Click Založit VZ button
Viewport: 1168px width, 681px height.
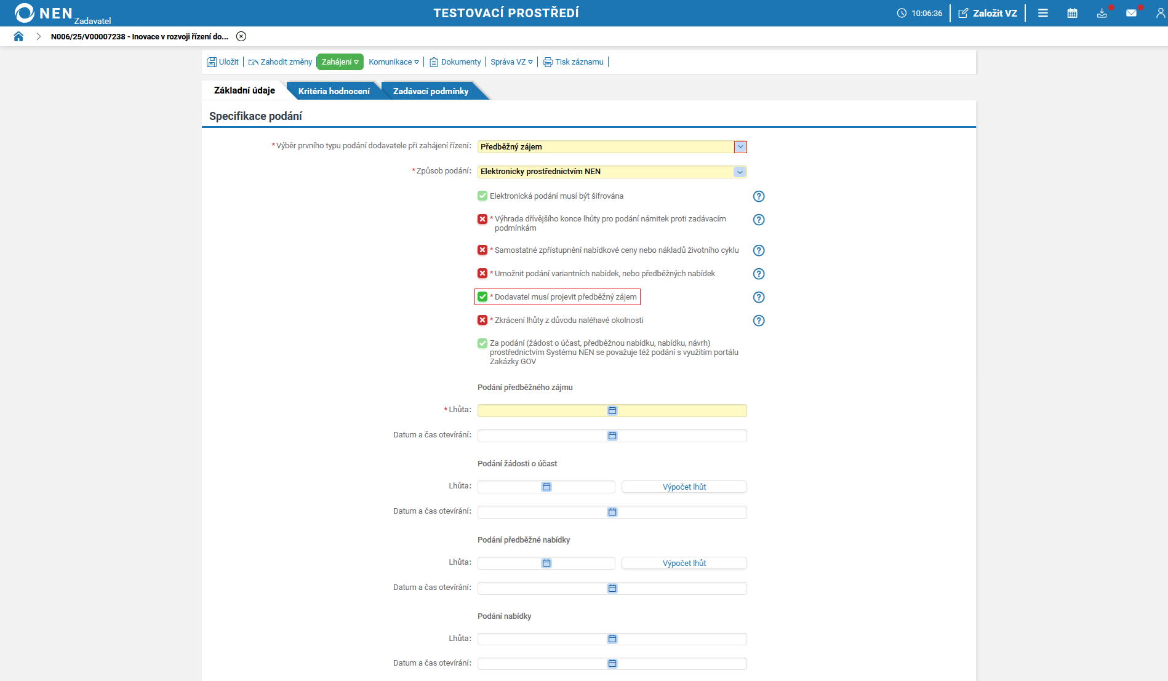pos(988,13)
